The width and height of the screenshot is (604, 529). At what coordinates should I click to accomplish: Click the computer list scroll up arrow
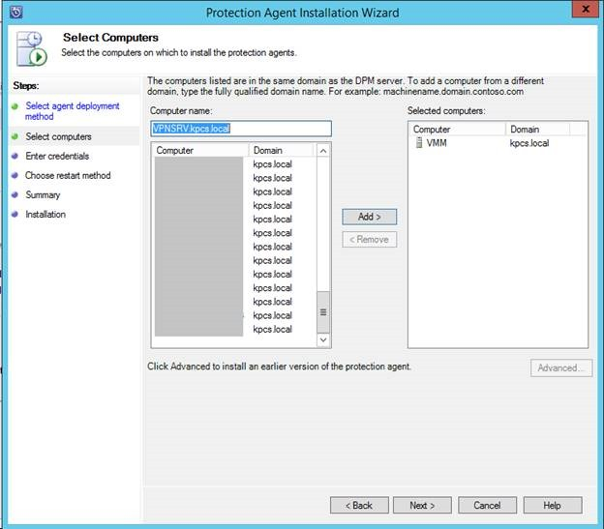tap(323, 151)
